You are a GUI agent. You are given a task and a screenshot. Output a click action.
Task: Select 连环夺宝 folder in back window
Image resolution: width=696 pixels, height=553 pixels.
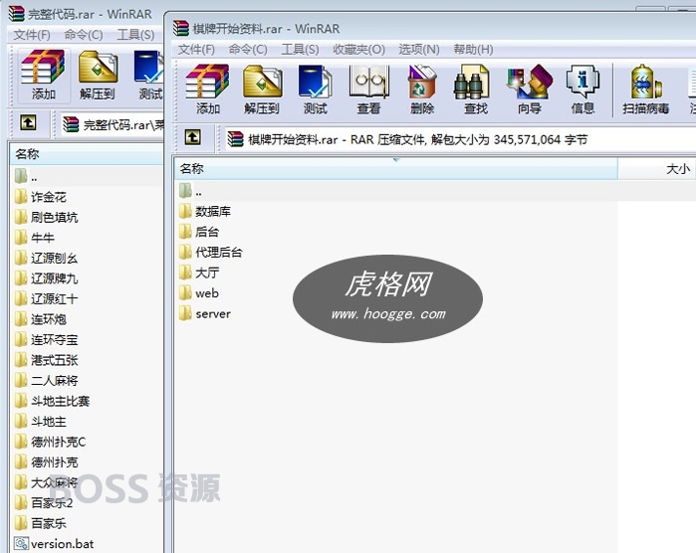point(46,340)
